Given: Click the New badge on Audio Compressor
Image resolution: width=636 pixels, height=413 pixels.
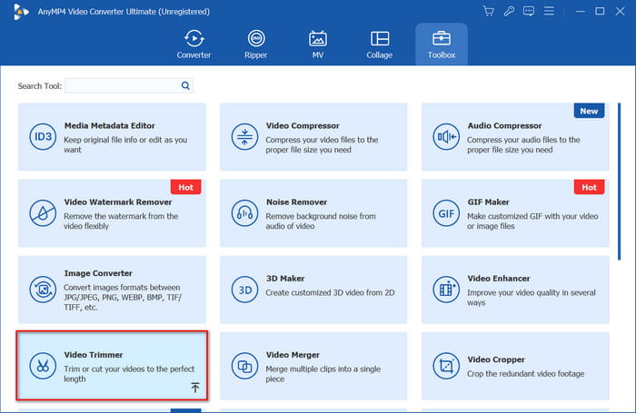Looking at the screenshot, I should tap(589, 111).
